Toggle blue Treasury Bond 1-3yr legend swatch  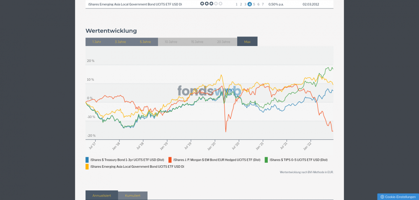click(x=87, y=160)
